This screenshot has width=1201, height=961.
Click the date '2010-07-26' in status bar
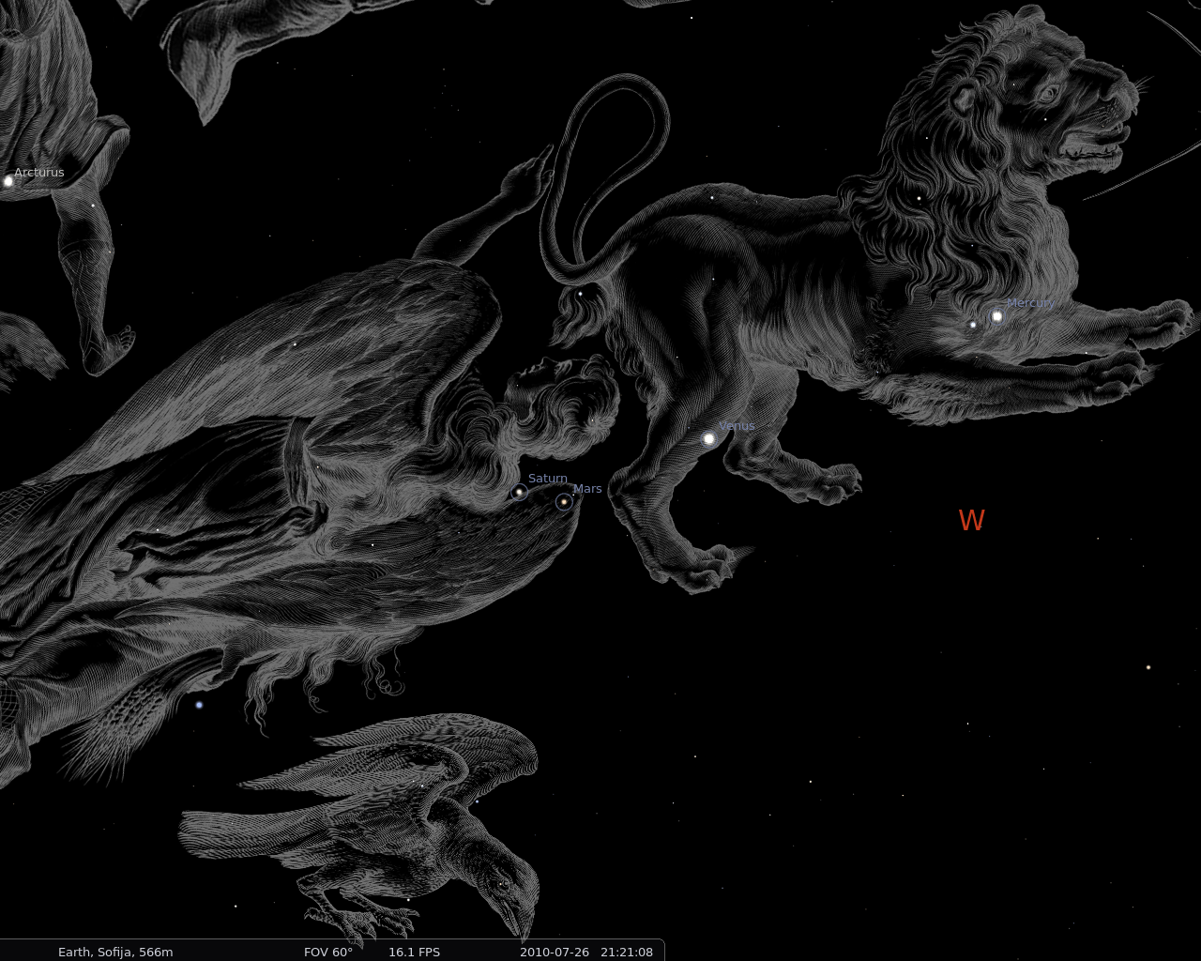tap(555, 952)
